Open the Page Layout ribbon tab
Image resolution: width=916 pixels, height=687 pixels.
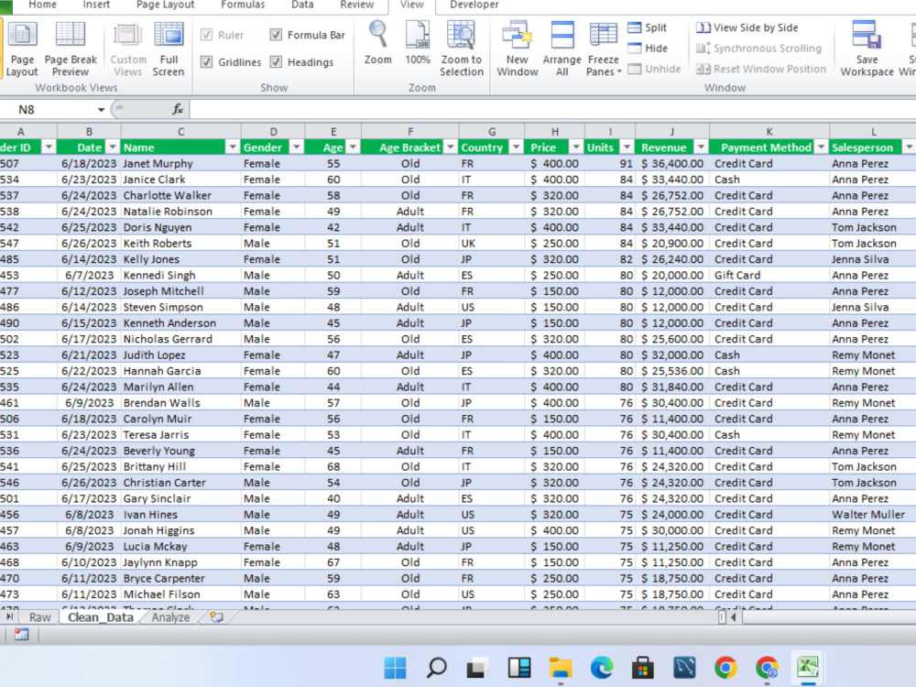[165, 5]
